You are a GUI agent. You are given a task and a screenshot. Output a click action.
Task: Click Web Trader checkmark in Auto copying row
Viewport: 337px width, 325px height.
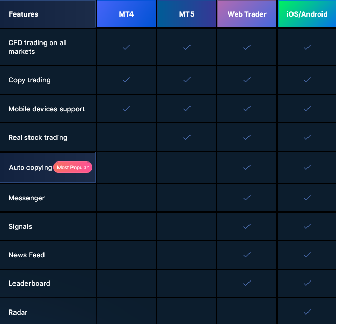coord(247,167)
